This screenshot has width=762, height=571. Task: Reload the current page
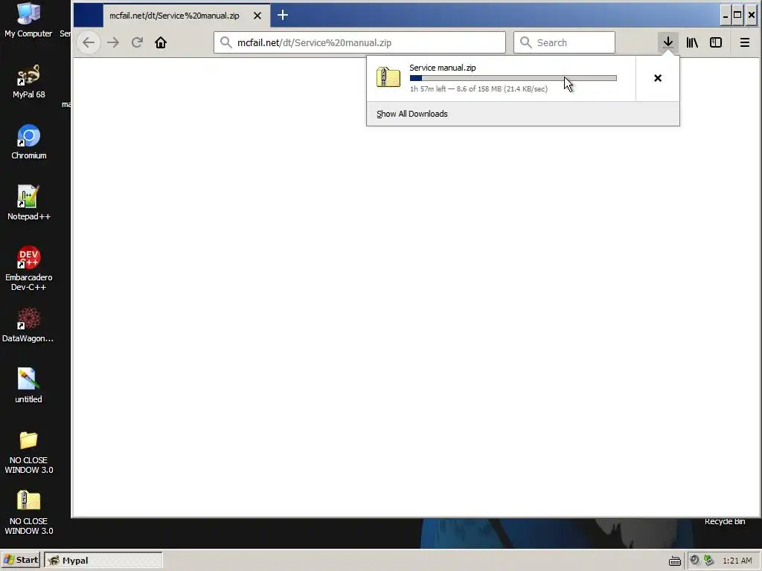[x=137, y=42]
